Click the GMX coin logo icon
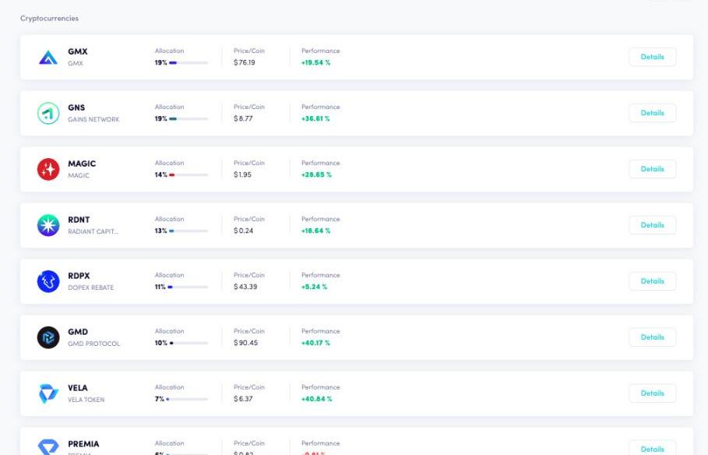 pyautogui.click(x=48, y=57)
